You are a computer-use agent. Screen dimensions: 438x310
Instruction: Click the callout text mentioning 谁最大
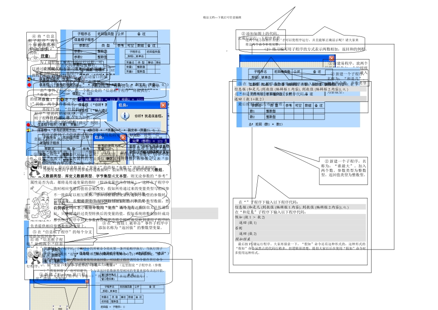(x=343, y=168)
